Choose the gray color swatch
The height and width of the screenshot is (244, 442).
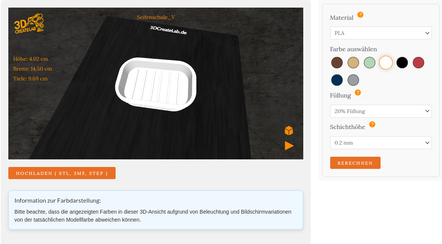tap(353, 80)
